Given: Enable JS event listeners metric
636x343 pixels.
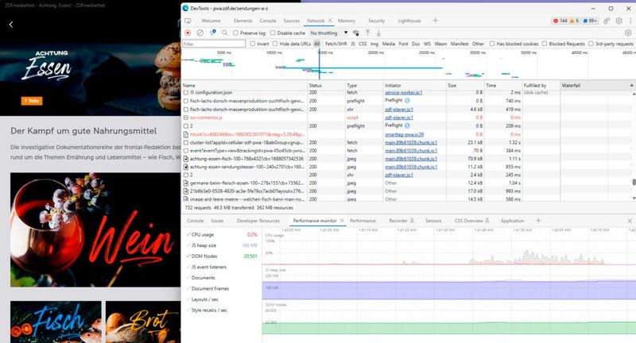Looking at the screenshot, I should tap(187, 268).
